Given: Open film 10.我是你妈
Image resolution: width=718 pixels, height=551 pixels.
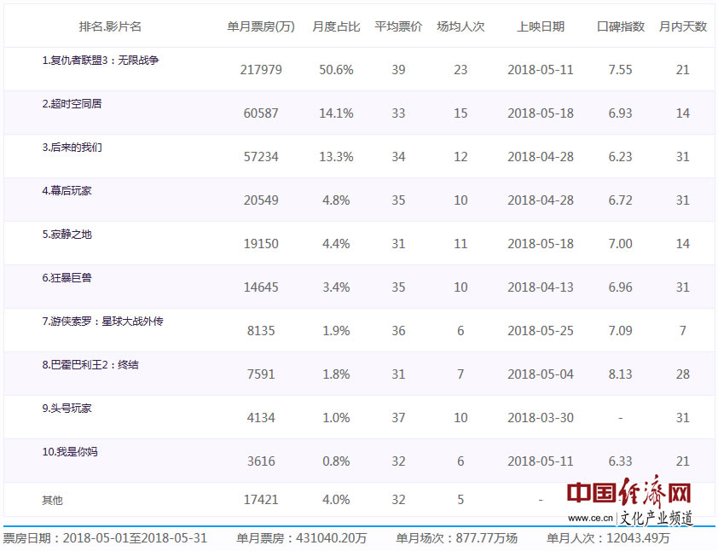Looking at the screenshot, I should click(x=70, y=451).
